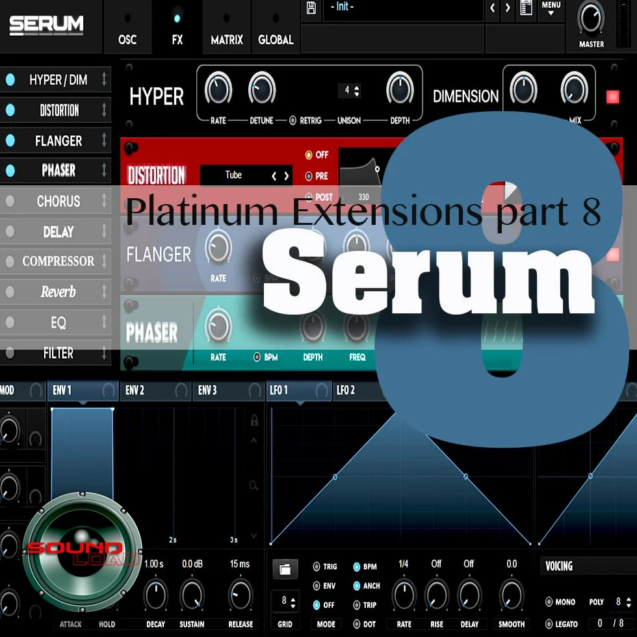
Task: Click the Phaser RATE knob
Action: pyautogui.click(x=218, y=327)
